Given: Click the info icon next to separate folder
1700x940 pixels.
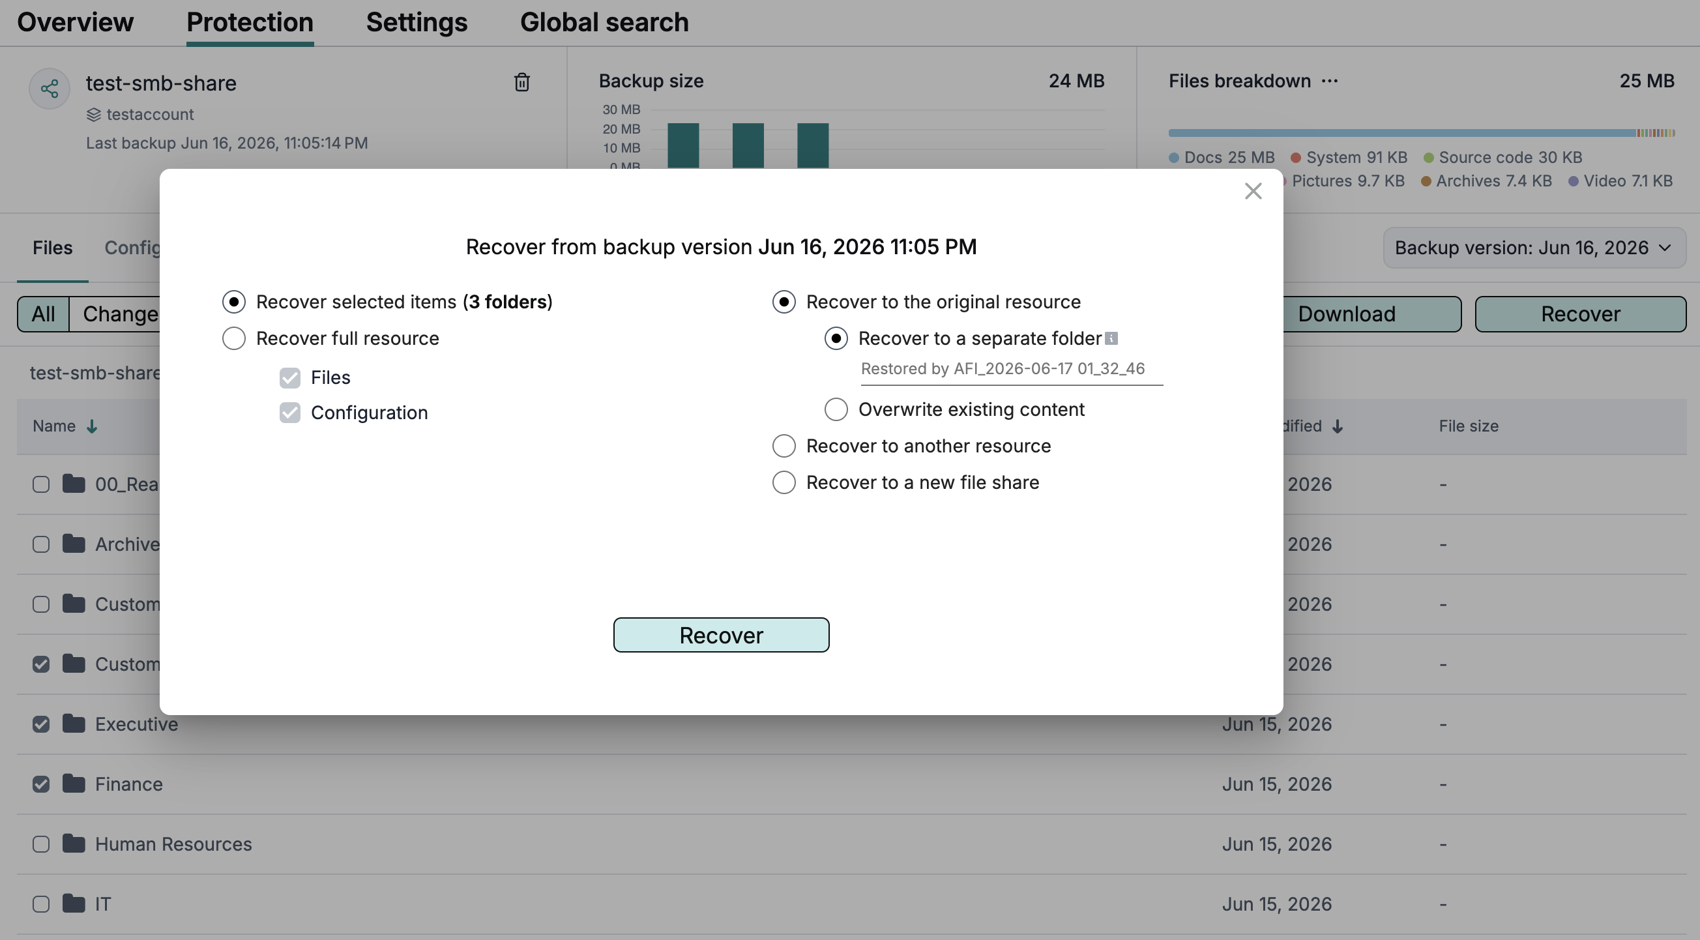Looking at the screenshot, I should coord(1111,338).
